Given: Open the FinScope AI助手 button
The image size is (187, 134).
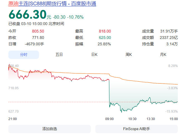Looking at the screenshot, I should pos(136,129).
